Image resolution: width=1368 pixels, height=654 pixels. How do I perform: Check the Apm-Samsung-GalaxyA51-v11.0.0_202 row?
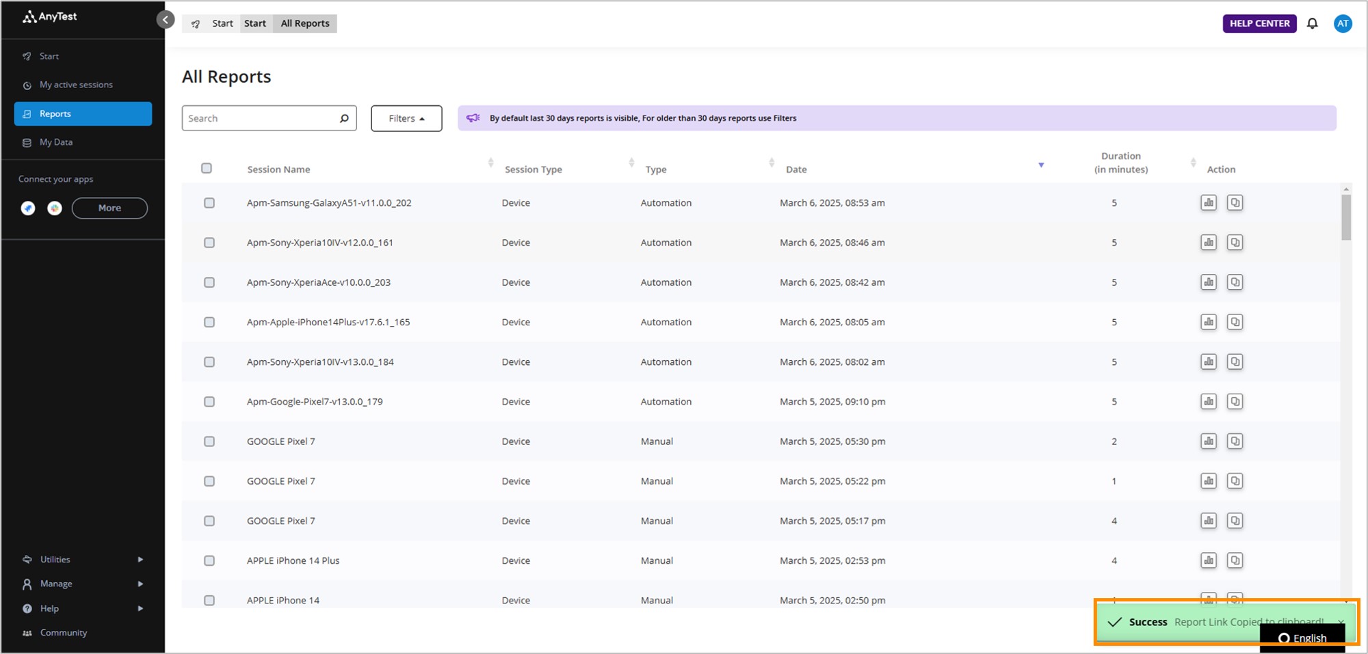209,203
